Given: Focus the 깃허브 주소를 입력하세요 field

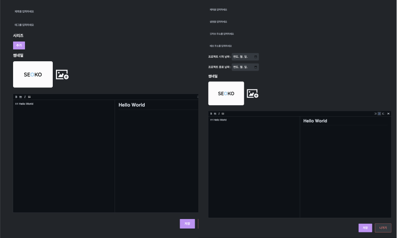Looking at the screenshot, I should [222, 34].
